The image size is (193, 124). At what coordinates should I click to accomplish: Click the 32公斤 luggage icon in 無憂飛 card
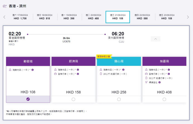[x=146, y=78]
